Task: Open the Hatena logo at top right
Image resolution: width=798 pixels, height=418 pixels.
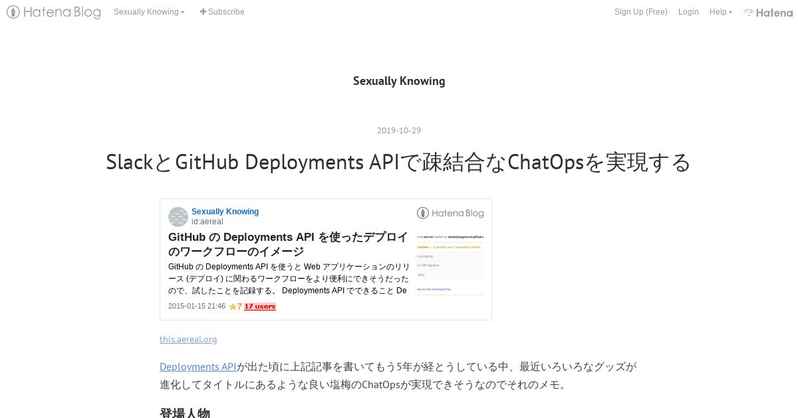Action: [x=768, y=12]
